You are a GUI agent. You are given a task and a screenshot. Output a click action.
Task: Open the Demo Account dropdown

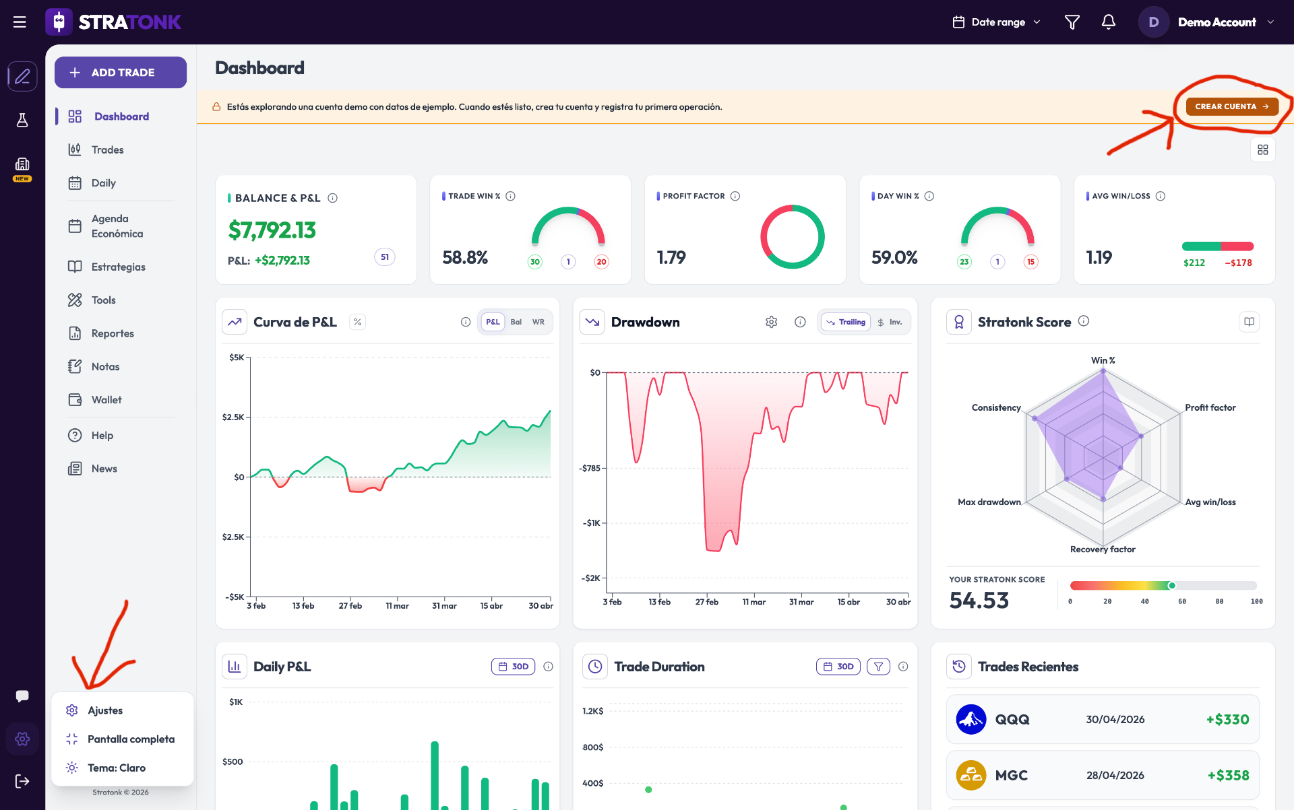(1206, 22)
